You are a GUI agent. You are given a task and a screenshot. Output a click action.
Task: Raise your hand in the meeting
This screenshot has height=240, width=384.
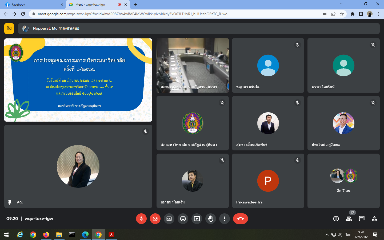tap(211, 219)
